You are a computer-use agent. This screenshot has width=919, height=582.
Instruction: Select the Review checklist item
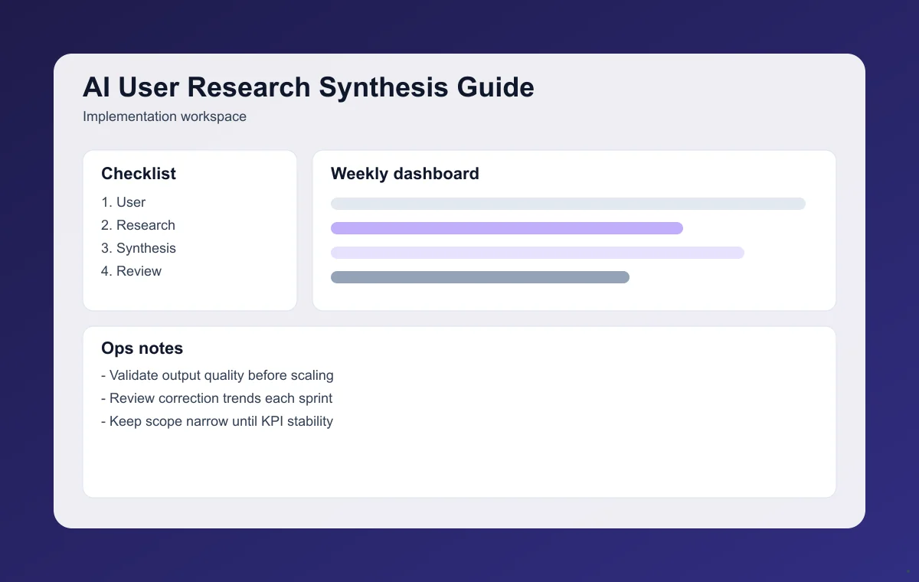tap(131, 271)
